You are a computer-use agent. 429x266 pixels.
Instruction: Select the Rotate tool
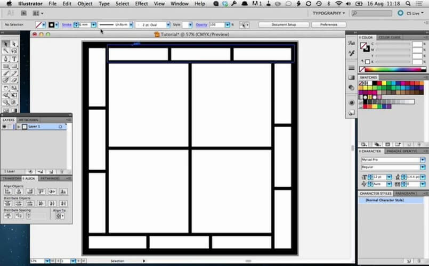point(6,88)
